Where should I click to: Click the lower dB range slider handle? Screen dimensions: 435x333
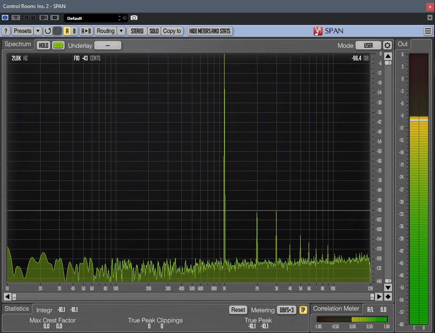point(388,281)
